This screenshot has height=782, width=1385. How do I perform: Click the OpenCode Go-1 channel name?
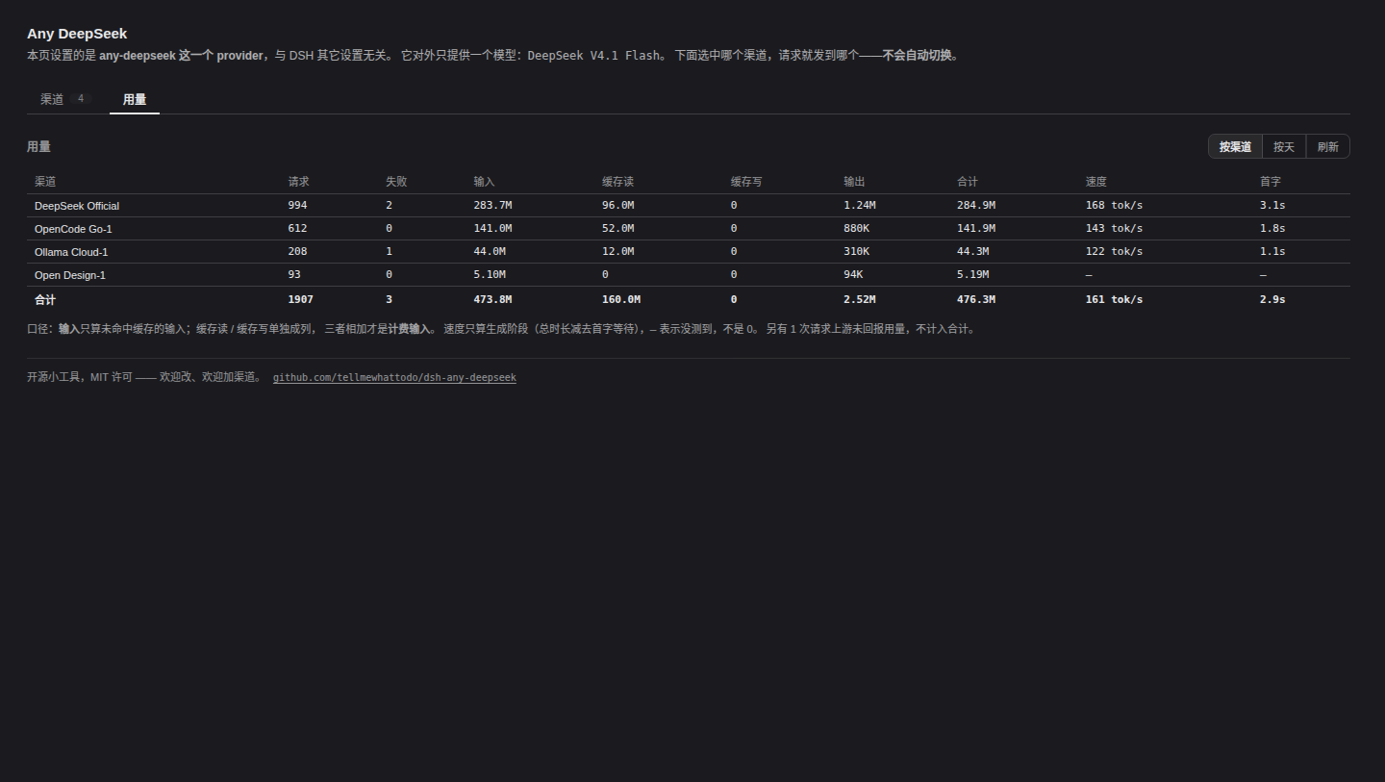tap(73, 229)
